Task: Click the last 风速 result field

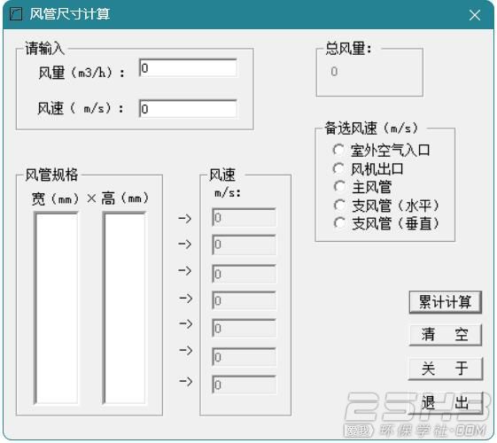Action: click(x=244, y=385)
